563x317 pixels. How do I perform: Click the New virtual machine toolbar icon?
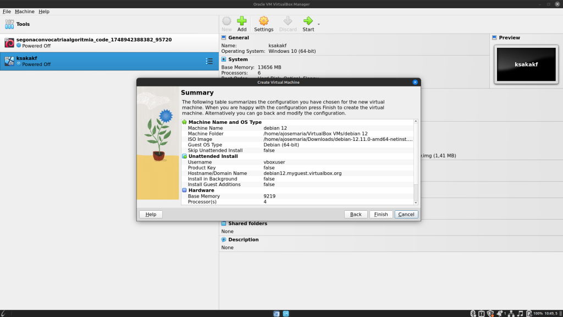[227, 21]
